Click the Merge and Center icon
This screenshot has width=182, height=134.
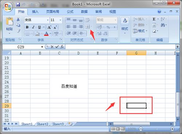point(87,27)
